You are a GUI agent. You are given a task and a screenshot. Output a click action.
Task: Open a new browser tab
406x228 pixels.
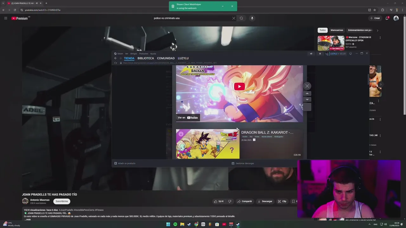point(46,3)
